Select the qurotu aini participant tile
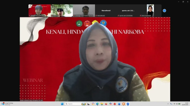Viewport: 190px width, 106px height. (128, 11)
